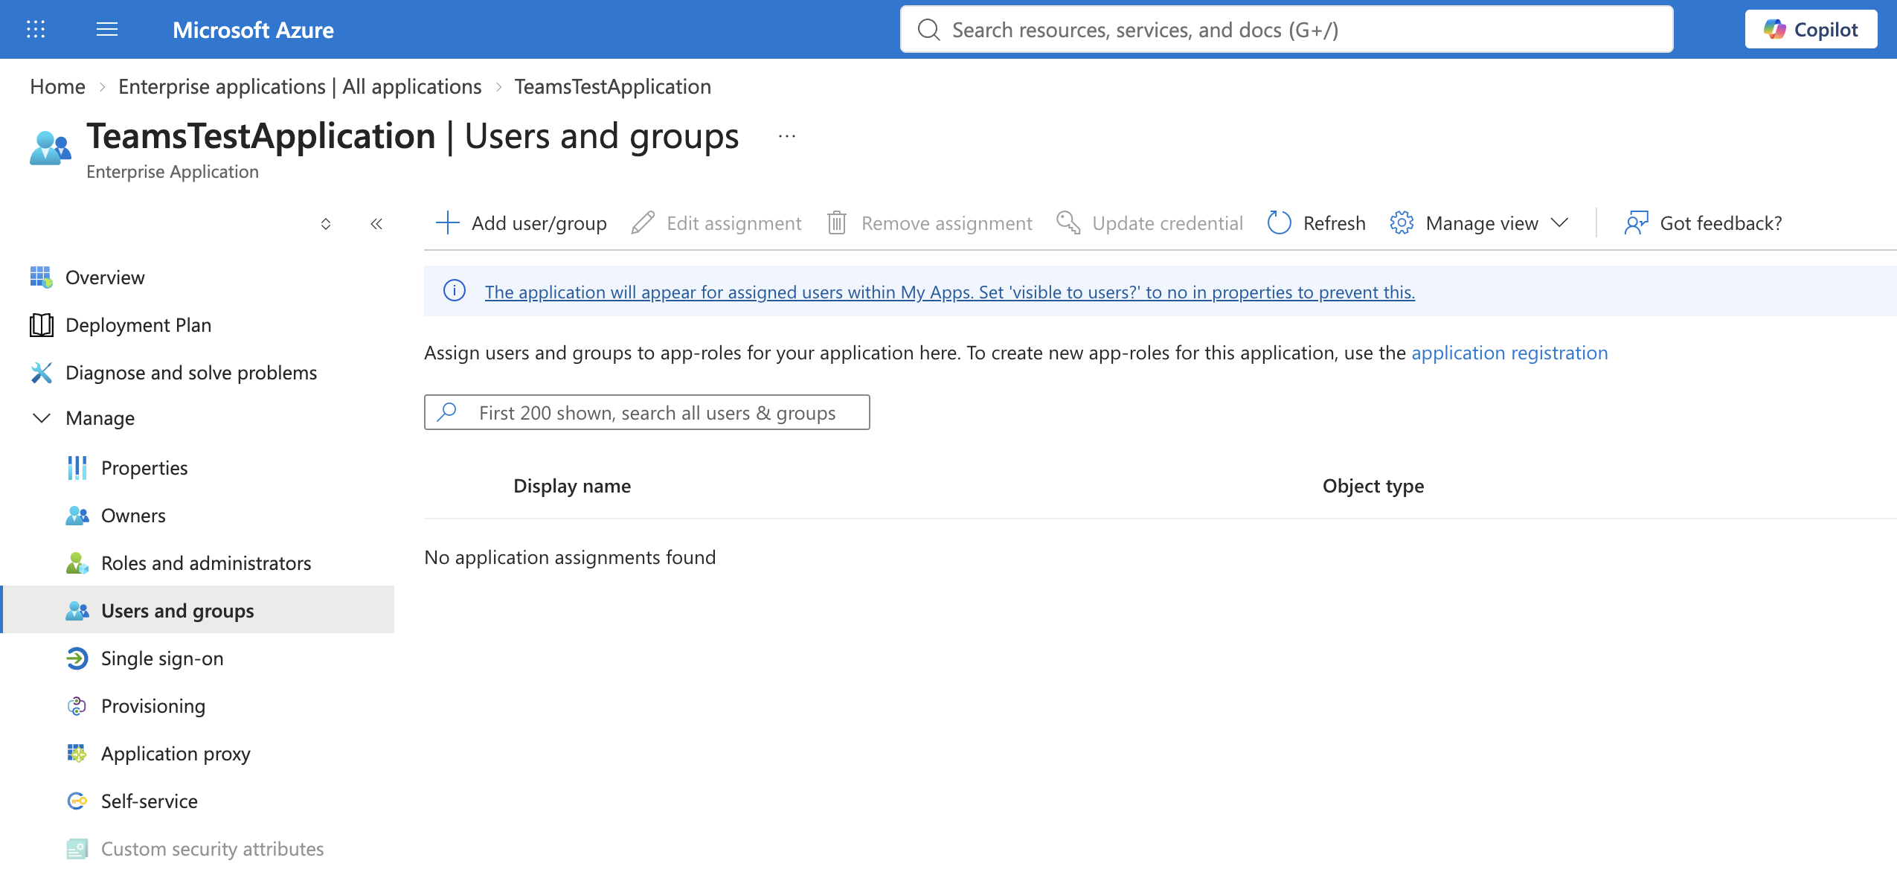Open the hamburger portal menu
This screenshot has height=875, width=1897.
(x=107, y=29)
